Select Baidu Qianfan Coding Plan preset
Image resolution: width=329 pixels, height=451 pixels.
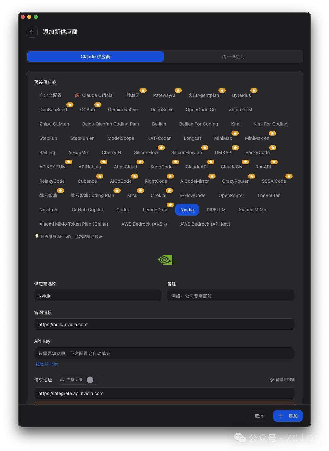[x=111, y=124]
